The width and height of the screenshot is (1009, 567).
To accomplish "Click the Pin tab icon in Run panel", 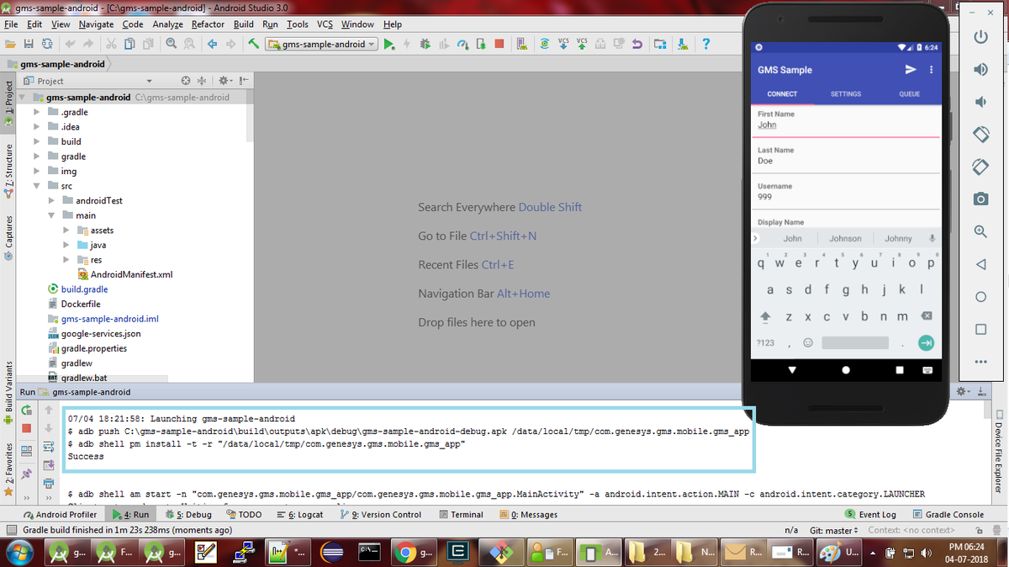I will (26, 474).
